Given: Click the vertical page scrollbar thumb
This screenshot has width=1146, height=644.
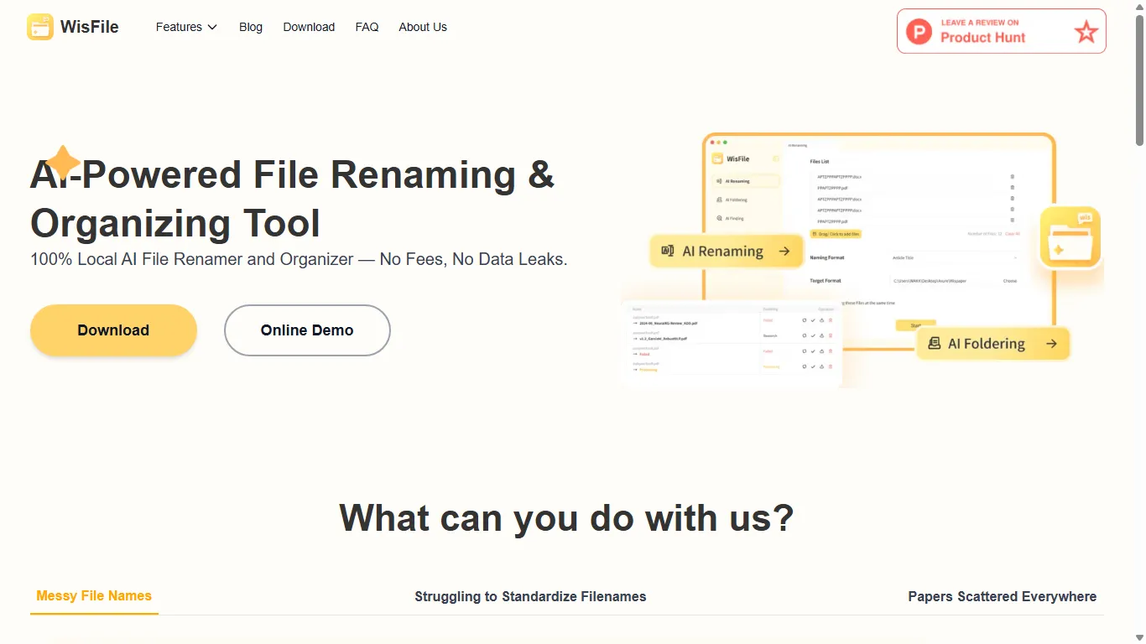Looking at the screenshot, I should click(1139, 80).
